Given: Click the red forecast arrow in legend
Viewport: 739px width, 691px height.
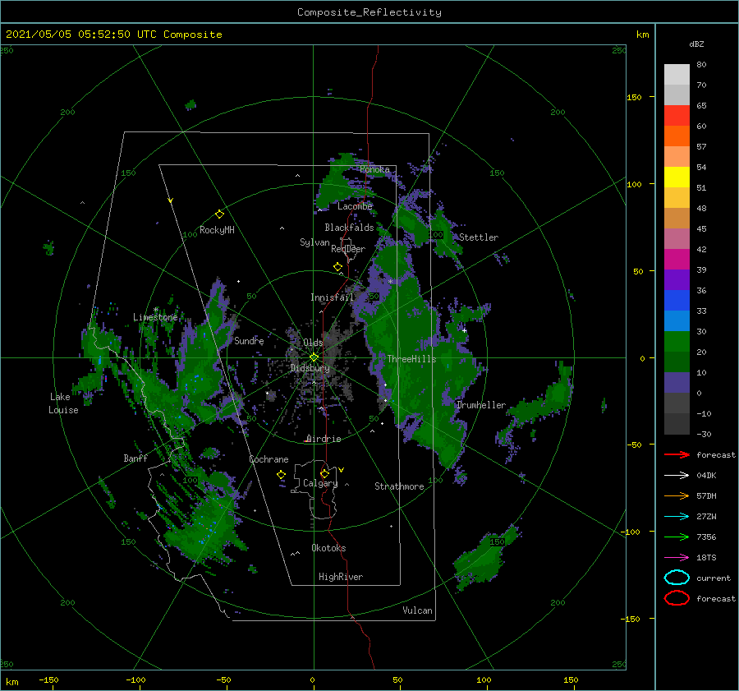Looking at the screenshot, I should [677, 454].
